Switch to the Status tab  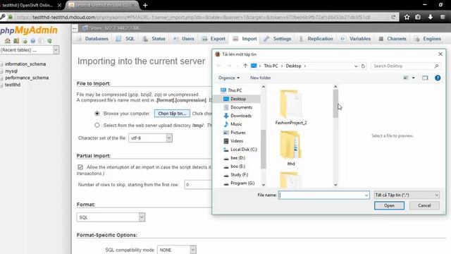(154, 39)
